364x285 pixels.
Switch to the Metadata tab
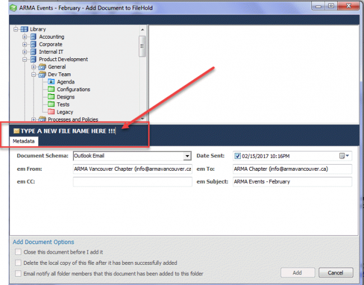[24, 141]
